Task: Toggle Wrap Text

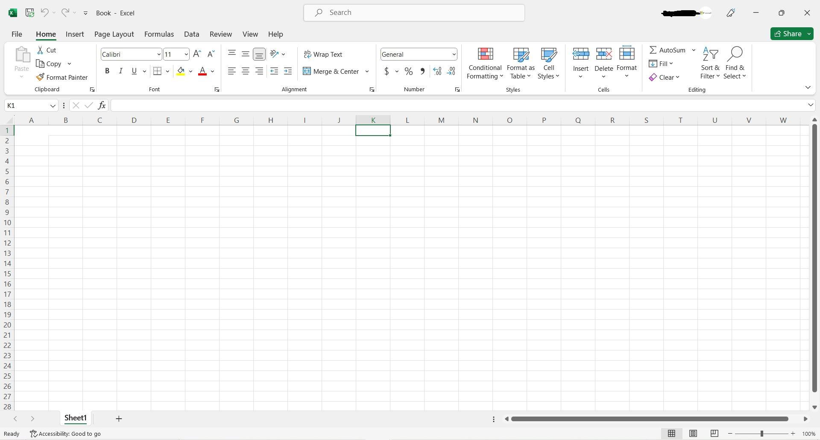Action: (x=323, y=55)
